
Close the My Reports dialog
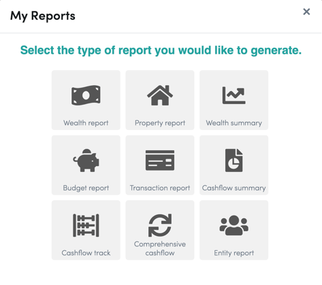tap(306, 12)
